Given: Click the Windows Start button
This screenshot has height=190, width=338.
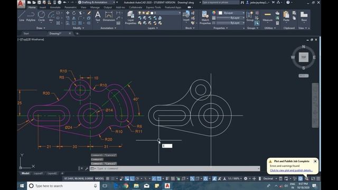Looking at the screenshot, I should 22,186.
